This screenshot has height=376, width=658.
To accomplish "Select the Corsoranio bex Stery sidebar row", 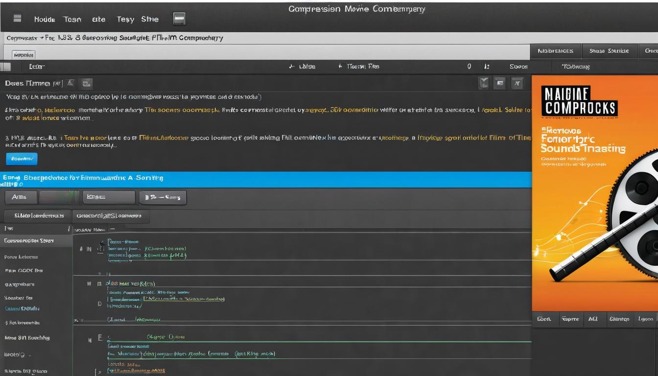I will 36,241.
